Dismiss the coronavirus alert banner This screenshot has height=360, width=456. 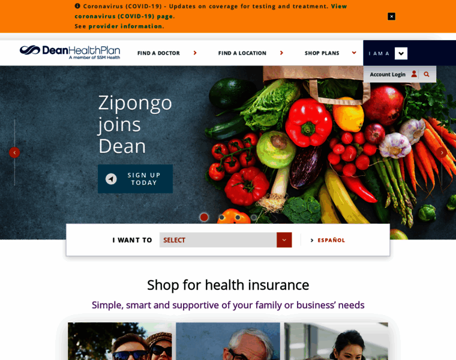tap(391, 16)
